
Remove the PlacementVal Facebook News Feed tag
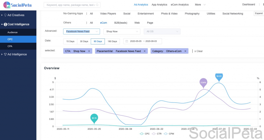coord(144,51)
